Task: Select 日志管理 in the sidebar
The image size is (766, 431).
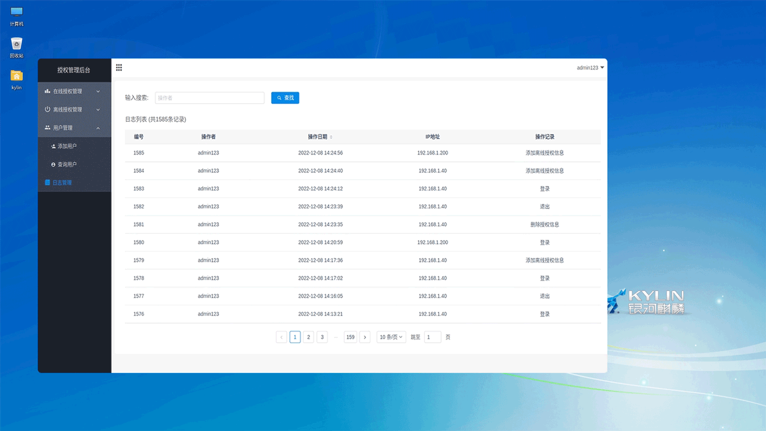Action: (x=74, y=183)
